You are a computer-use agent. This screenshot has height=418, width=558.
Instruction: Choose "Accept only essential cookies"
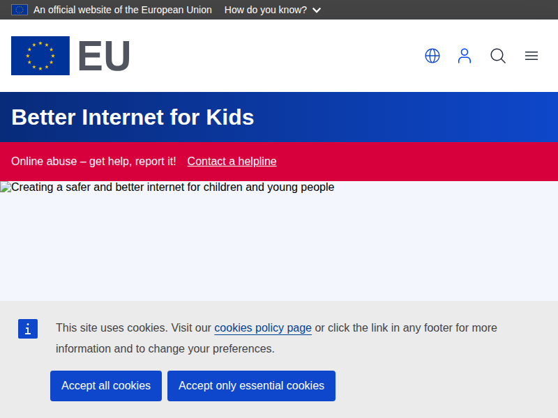[x=251, y=386]
